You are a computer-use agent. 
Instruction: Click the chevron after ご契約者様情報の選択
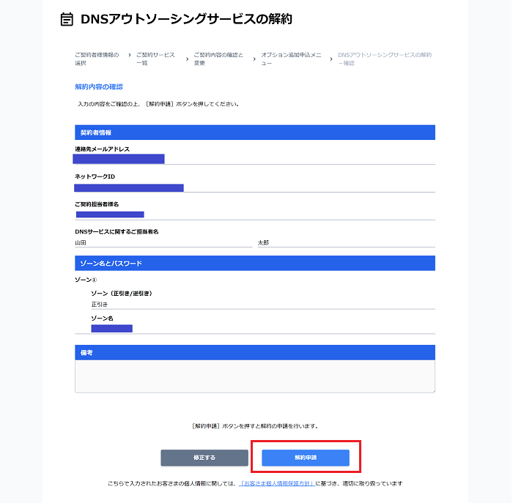[130, 55]
